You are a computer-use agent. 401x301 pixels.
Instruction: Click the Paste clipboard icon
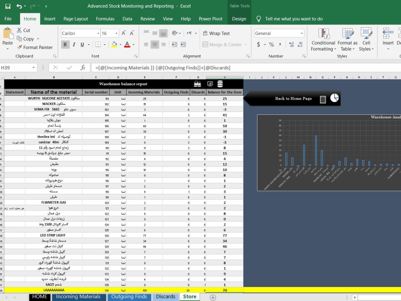coord(8,33)
